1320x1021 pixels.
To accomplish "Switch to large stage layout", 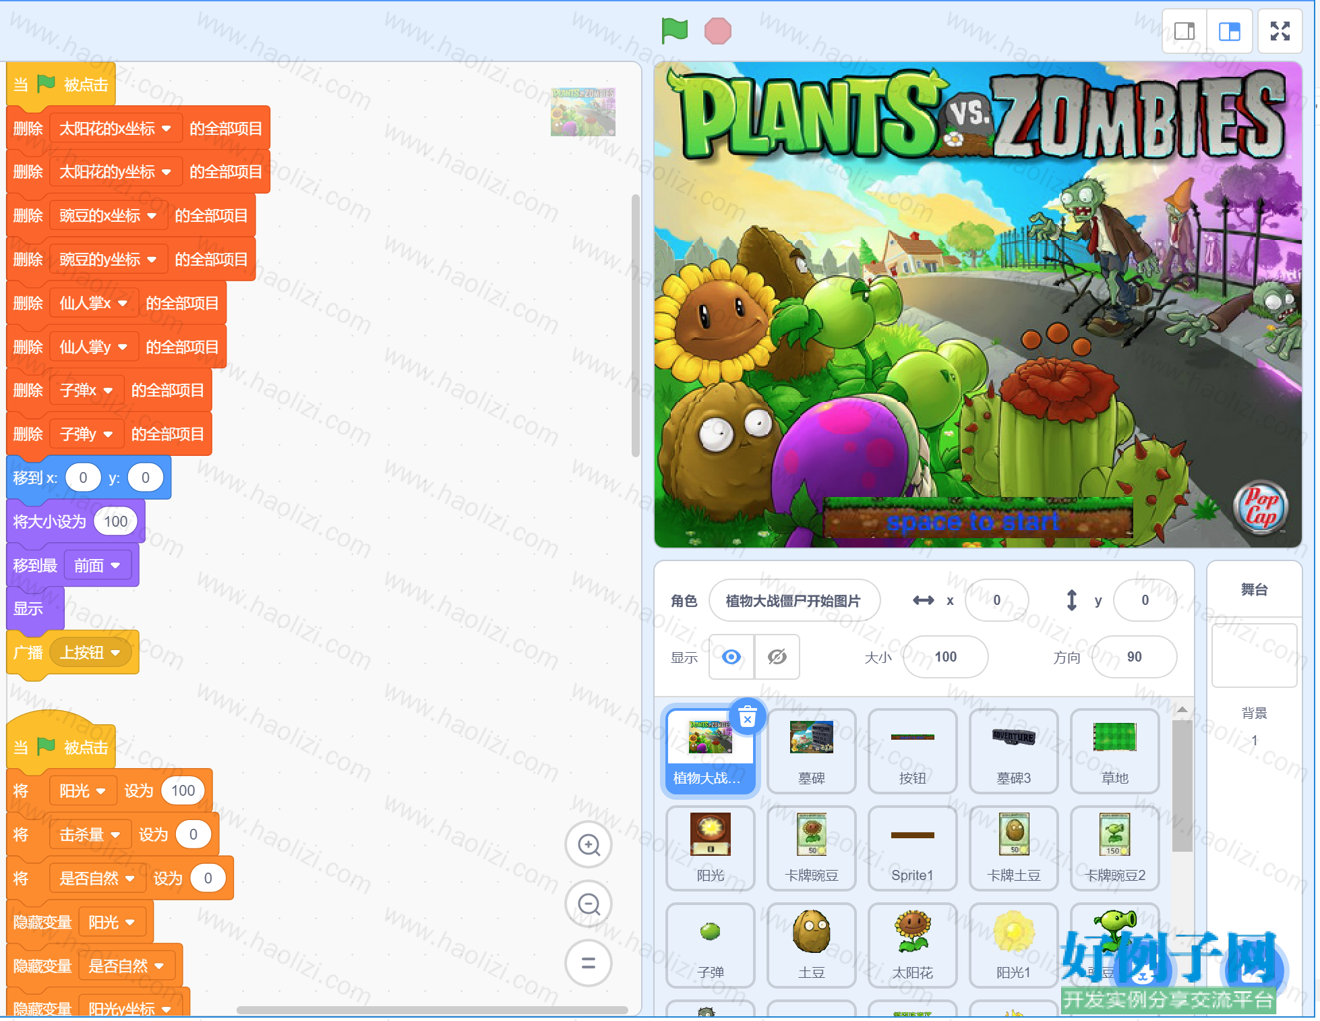I will (1229, 31).
